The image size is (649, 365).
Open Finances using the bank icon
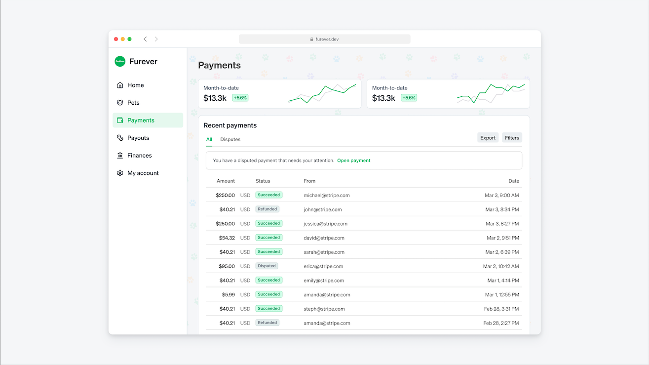click(120, 155)
